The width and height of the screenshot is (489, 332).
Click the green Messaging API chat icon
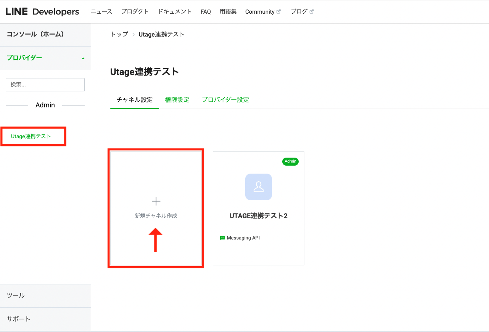pyautogui.click(x=222, y=238)
